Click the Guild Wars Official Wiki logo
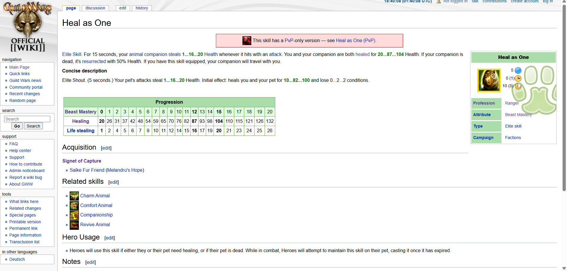Screen dimensions: 567x271 click(x=28, y=27)
